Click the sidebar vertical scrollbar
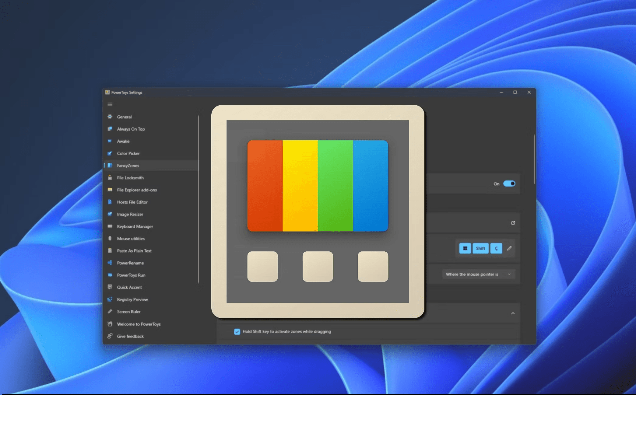The width and height of the screenshot is (636, 423). 199,199
